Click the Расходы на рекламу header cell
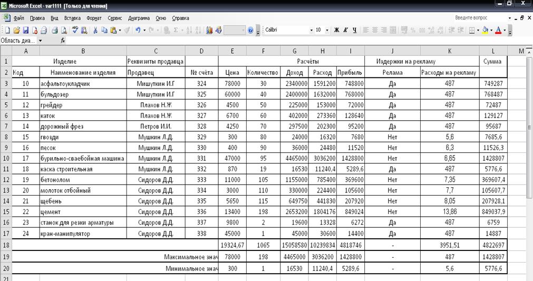Viewport: 533px width, 281px height. pyautogui.click(x=450, y=72)
